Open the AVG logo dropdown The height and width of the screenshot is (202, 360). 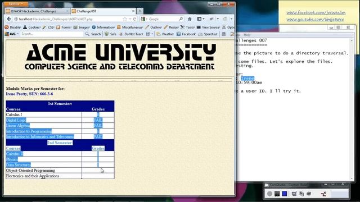[11, 34]
